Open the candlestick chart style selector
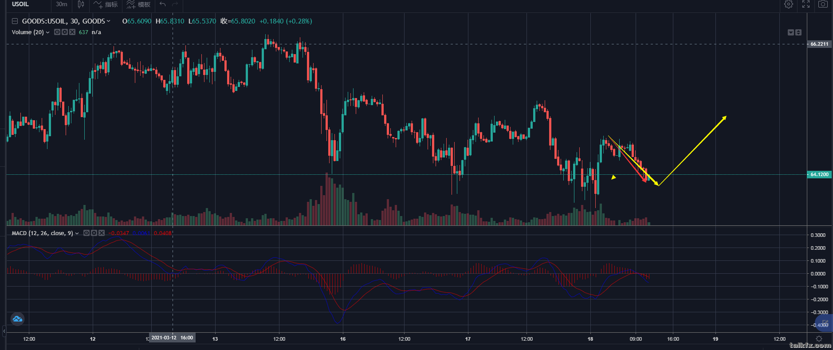833x350 pixels. click(x=81, y=4)
